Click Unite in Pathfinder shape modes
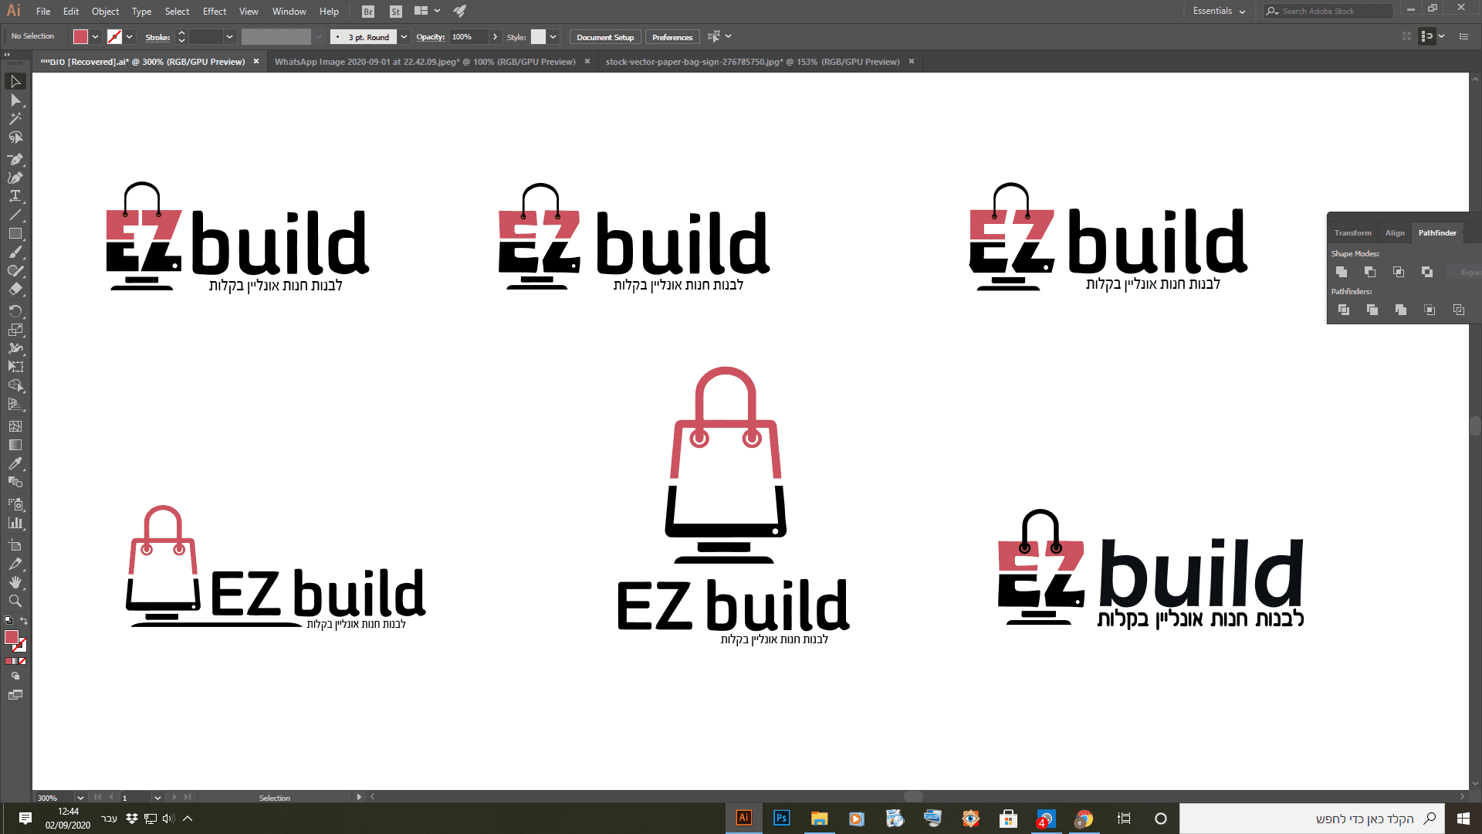The image size is (1482, 834). point(1342,272)
